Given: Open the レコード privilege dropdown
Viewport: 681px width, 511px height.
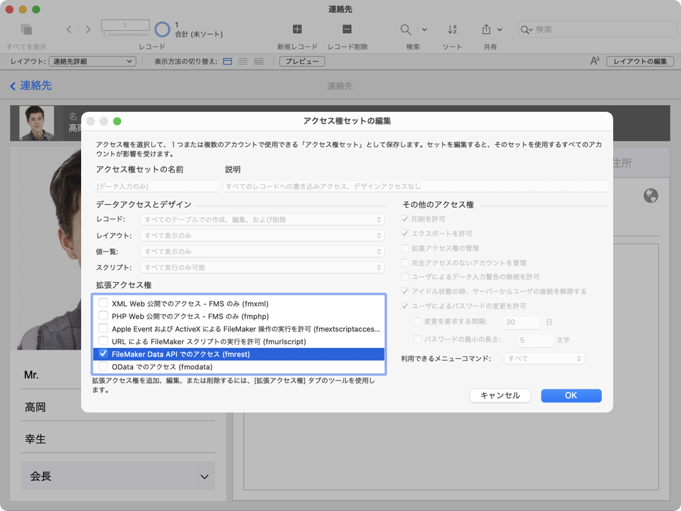Looking at the screenshot, I should click(262, 220).
